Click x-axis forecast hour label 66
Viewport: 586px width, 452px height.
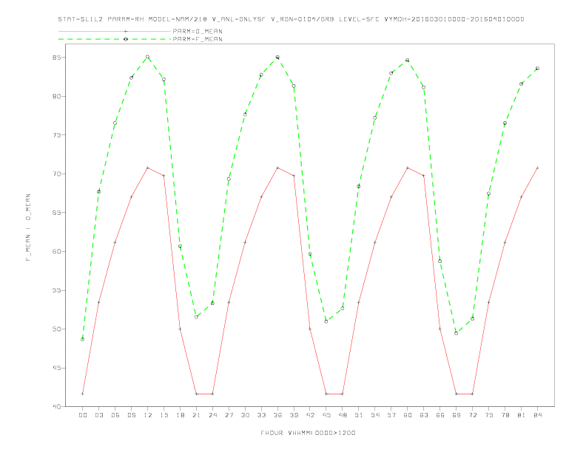click(x=440, y=415)
